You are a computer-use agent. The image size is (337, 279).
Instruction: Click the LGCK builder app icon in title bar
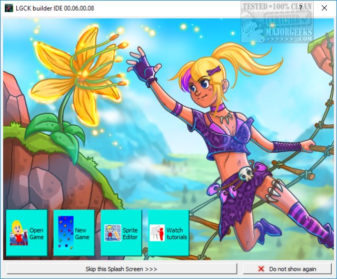point(9,8)
